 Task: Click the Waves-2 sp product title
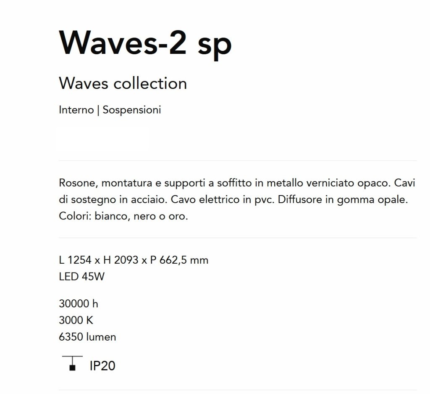pyautogui.click(x=145, y=44)
